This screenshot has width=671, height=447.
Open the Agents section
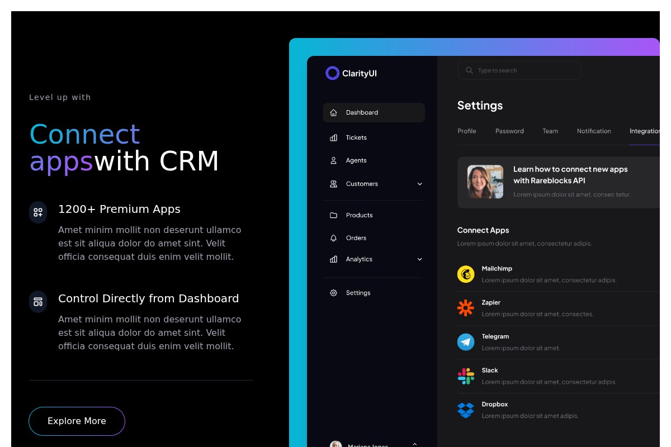click(x=333, y=160)
